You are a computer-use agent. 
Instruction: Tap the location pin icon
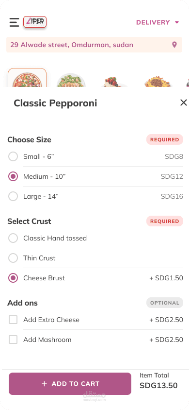[x=174, y=45]
